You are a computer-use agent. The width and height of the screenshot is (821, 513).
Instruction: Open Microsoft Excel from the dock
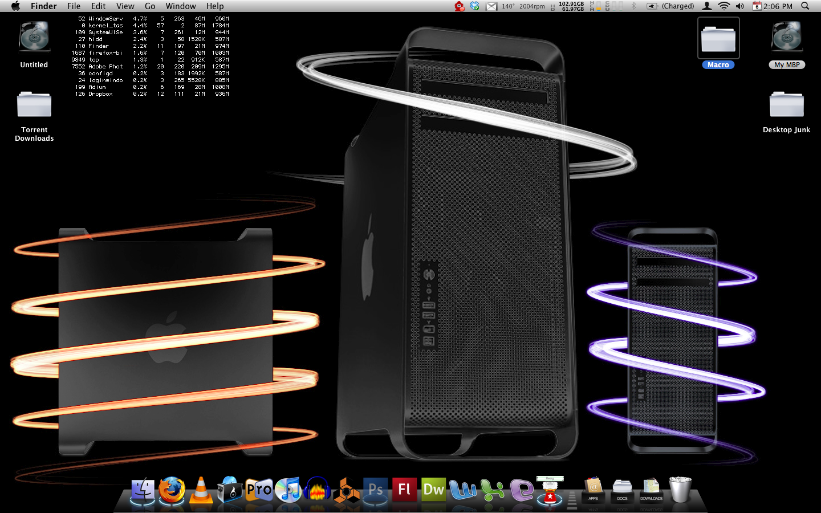point(492,490)
